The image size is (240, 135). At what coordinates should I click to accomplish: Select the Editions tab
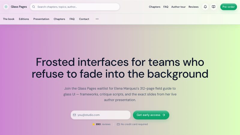coord(24,19)
